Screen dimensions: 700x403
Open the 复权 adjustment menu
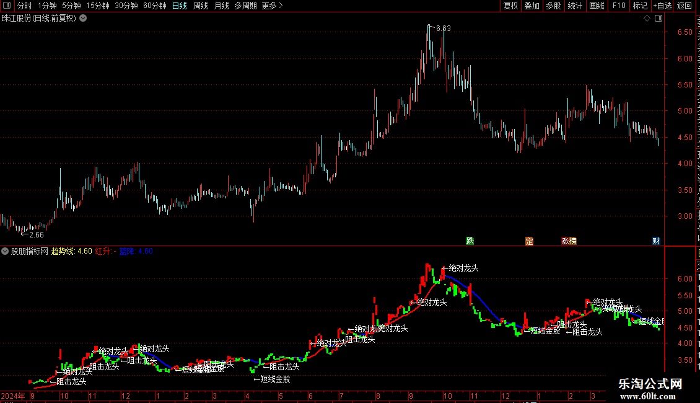(510, 6)
